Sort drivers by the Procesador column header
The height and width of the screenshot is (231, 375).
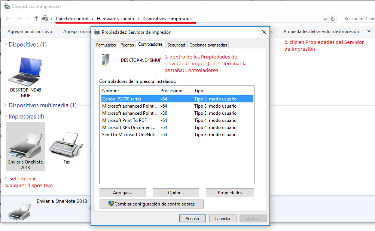(x=175, y=91)
